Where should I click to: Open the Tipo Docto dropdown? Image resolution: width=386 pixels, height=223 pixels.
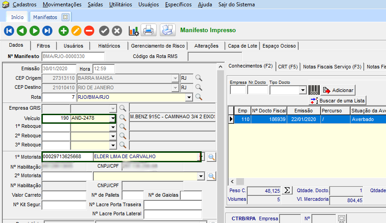302,90
